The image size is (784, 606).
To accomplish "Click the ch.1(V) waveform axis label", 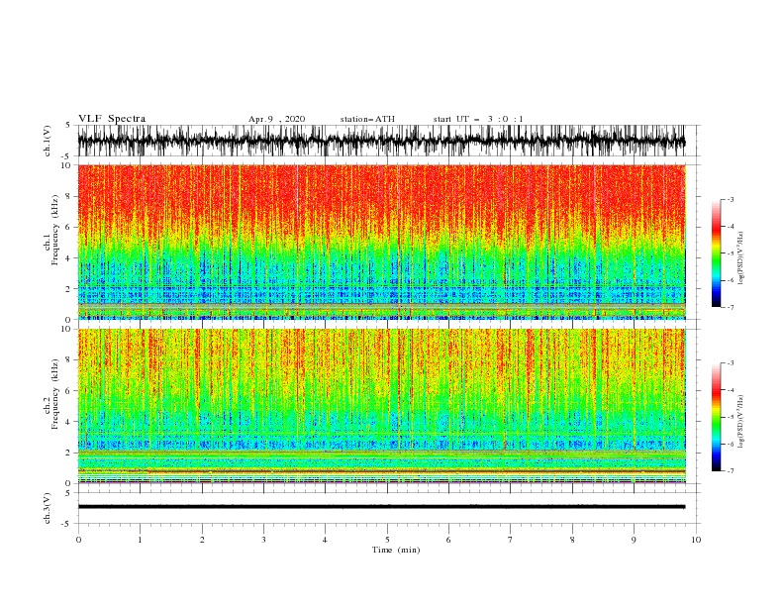I will [48, 141].
